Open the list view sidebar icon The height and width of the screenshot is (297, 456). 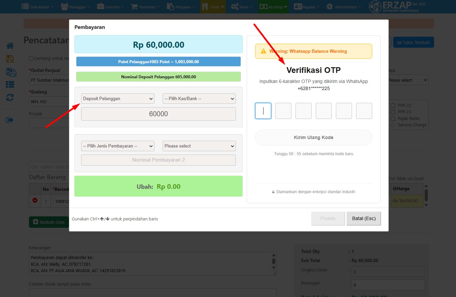[x=10, y=85]
